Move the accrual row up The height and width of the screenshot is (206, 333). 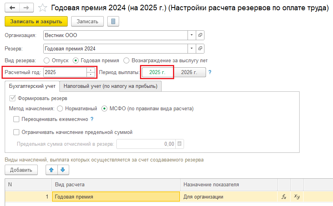point(51,170)
